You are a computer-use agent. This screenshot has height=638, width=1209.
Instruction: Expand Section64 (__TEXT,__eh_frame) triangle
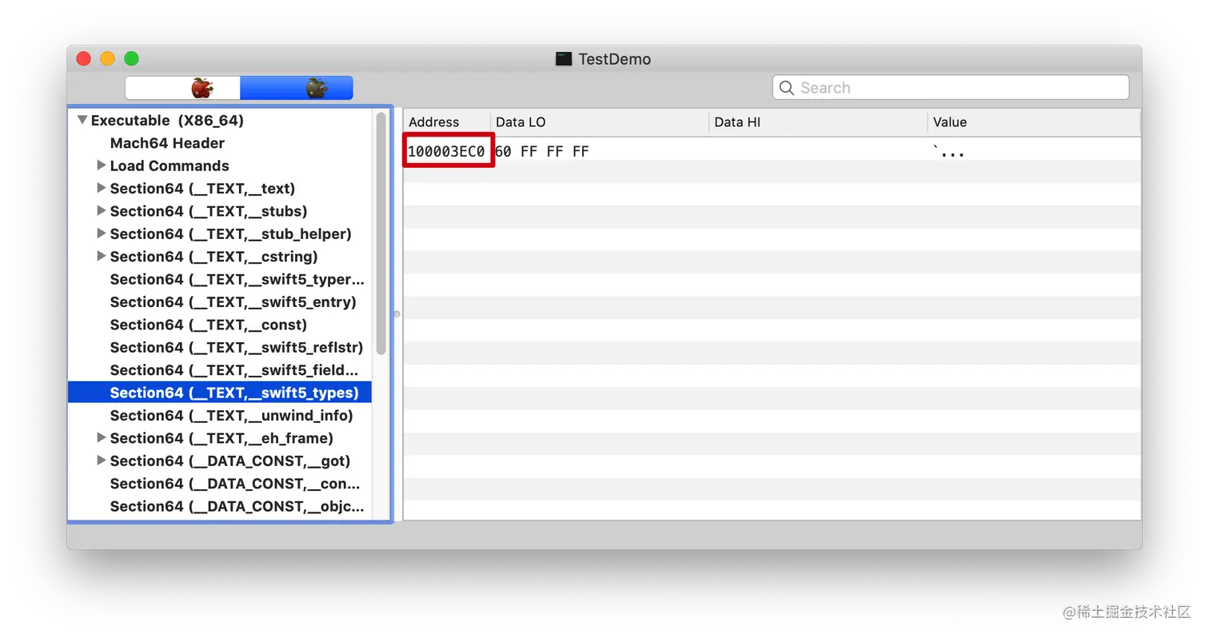pyautogui.click(x=101, y=437)
